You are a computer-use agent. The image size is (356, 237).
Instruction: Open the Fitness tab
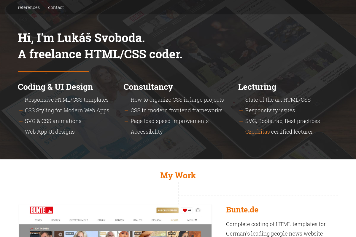119,220
